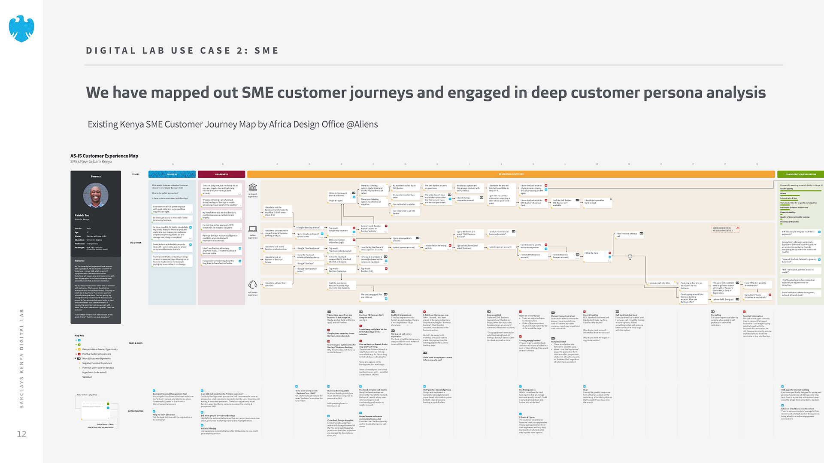Image resolution: width=824 pixels, height=463 pixels.
Task: Click the DO & THINK row label
Action: [x=136, y=243]
